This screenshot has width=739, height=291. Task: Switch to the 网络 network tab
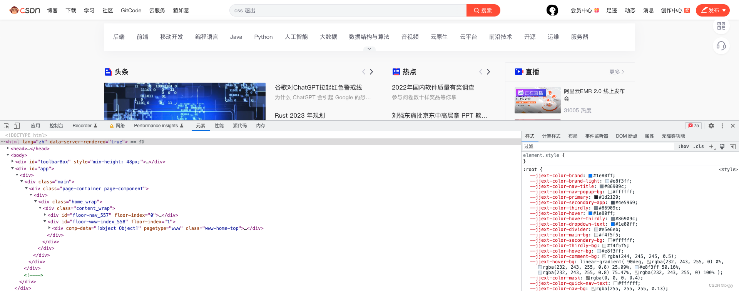(x=117, y=126)
